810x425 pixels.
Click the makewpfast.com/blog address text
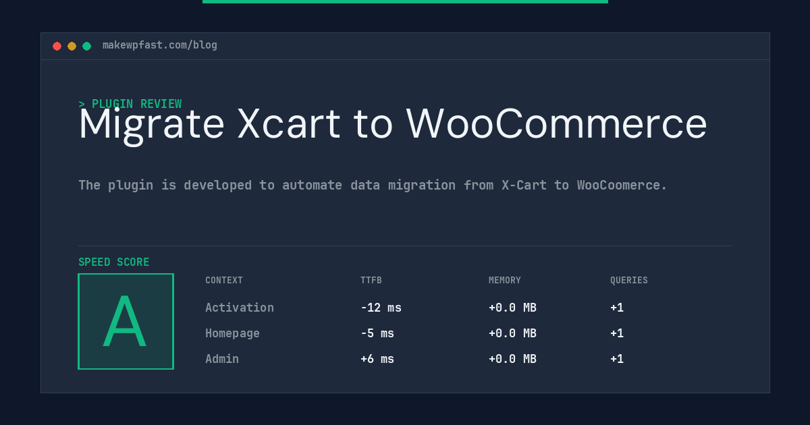160,45
